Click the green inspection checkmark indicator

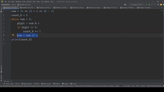pyautogui.click(x=162, y=10)
